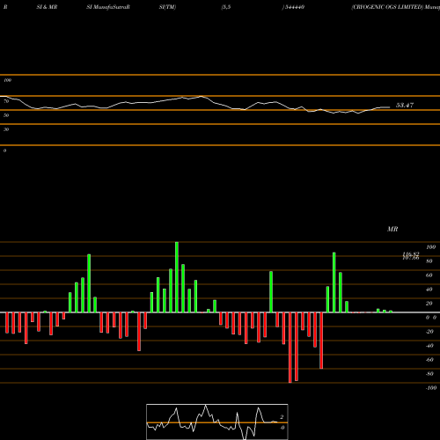
Task: Click the isolated green bar near 60 level
Action: click(271, 292)
